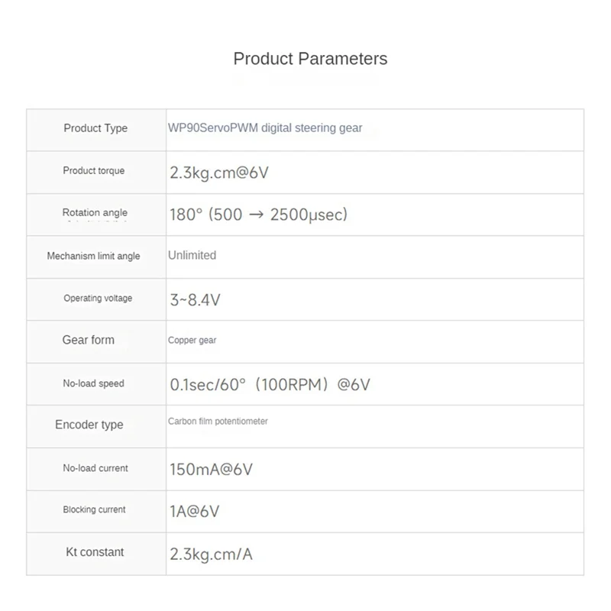This screenshot has height=611, width=611.
Task: Select the Gear form label
Action: click(88, 340)
